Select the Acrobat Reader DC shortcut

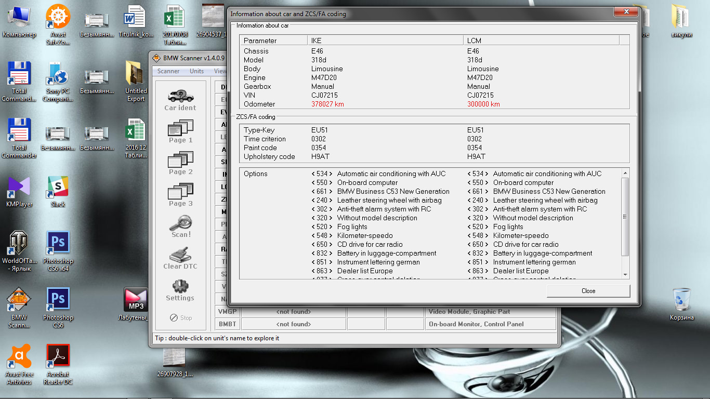58,365
